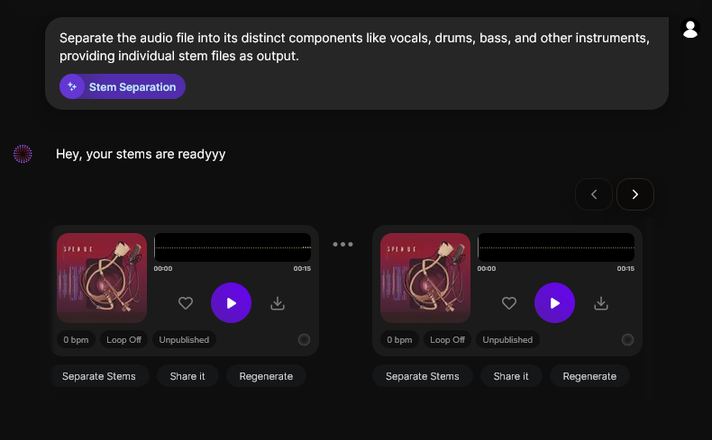
Task: Download the first track
Action: [278, 303]
